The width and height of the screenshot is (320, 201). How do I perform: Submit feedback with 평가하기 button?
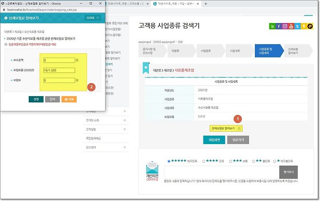click(x=288, y=172)
